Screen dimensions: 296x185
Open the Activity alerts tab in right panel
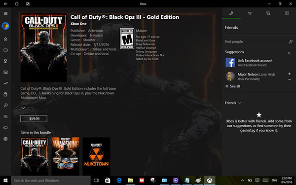tap(287, 13)
